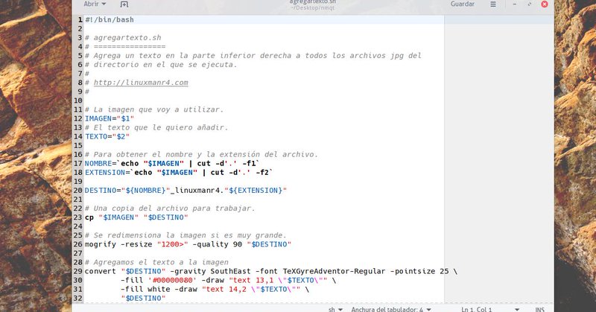Open the sh language selector in the status bar
The width and height of the screenshot is (596, 312).
tap(335, 309)
